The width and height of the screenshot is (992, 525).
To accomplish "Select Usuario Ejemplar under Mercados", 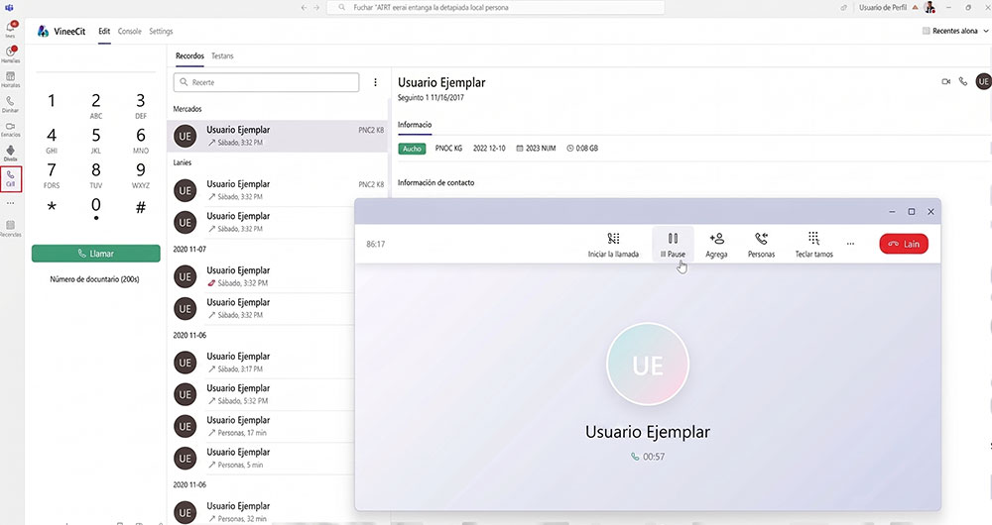I will pos(277,136).
